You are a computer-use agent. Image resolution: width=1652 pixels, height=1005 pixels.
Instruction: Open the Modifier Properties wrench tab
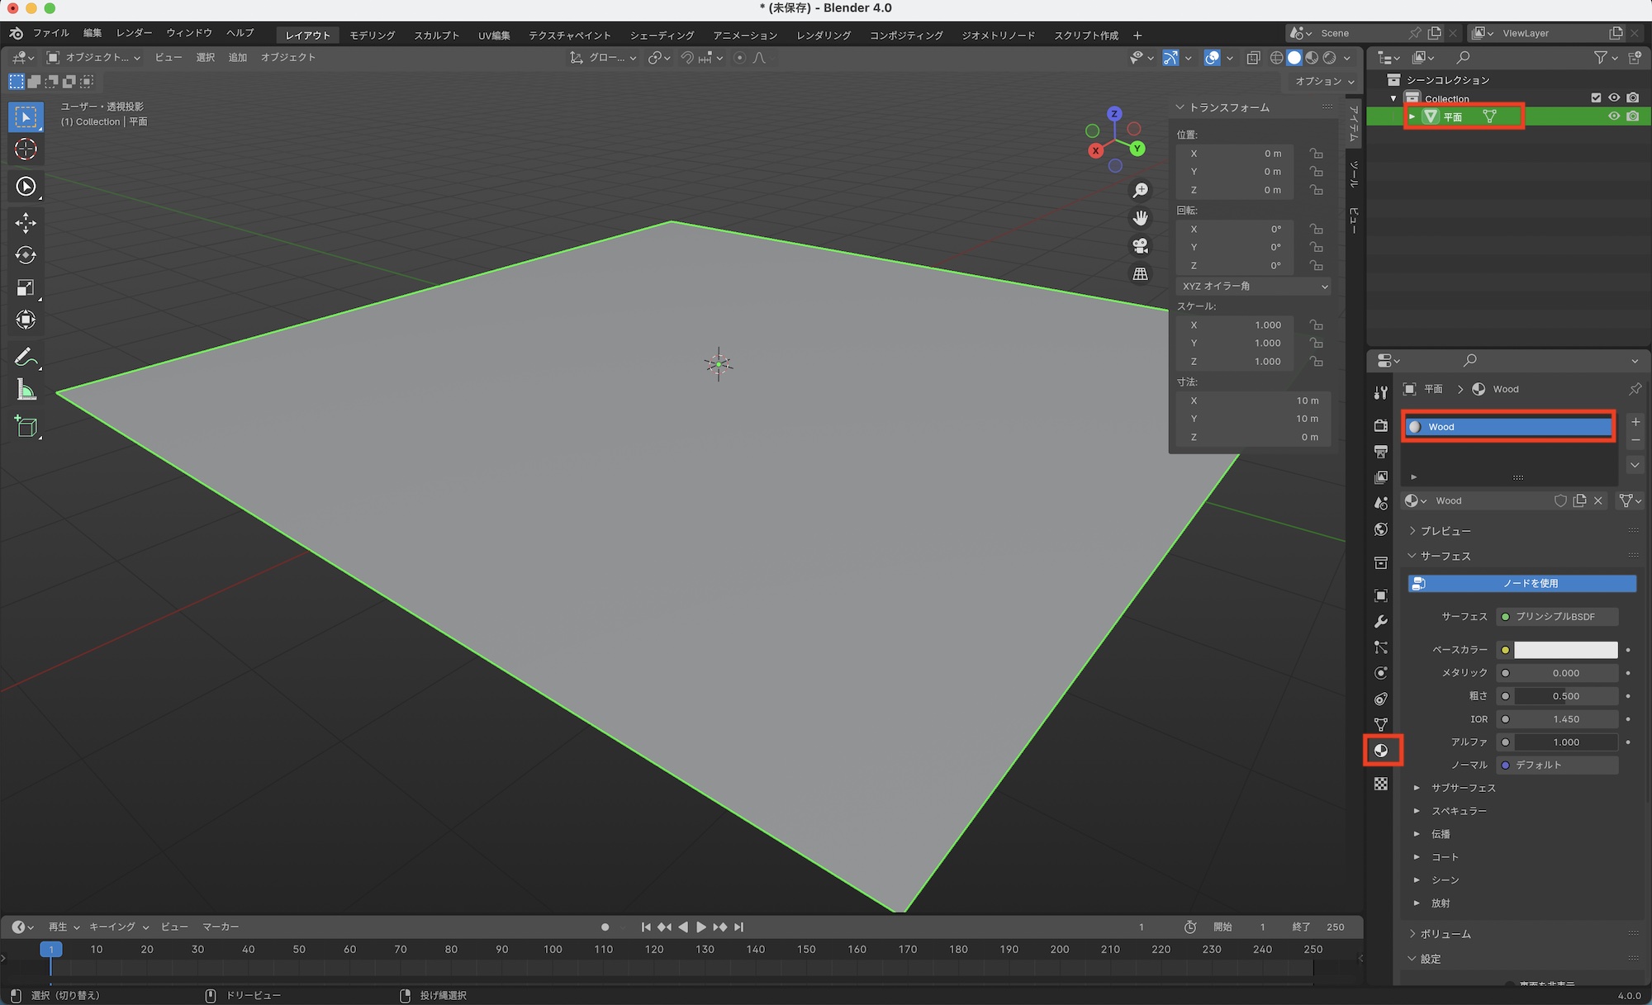(x=1380, y=621)
